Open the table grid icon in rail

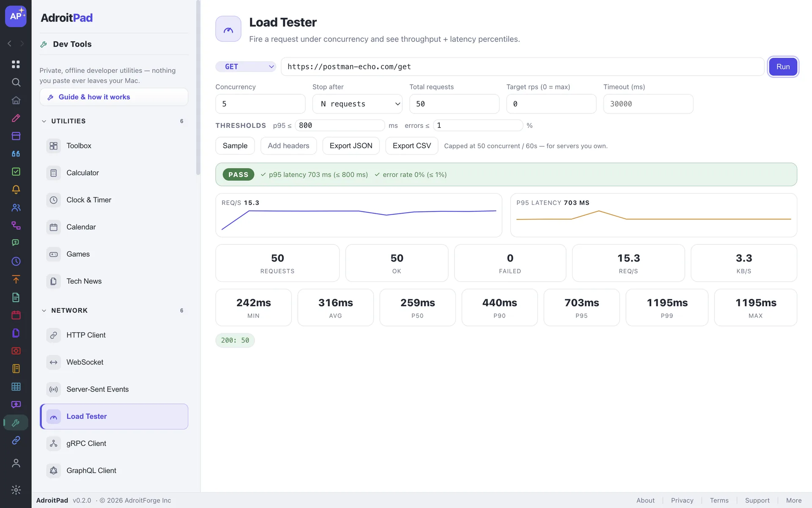16,387
